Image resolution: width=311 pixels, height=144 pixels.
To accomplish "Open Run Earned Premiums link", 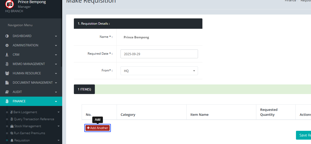I will [29, 133].
